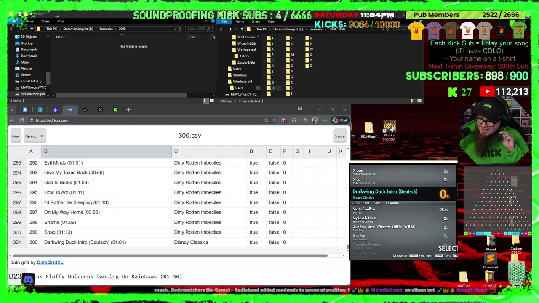
Task: Click the DataGridXL link
Action: [x=50, y=263]
